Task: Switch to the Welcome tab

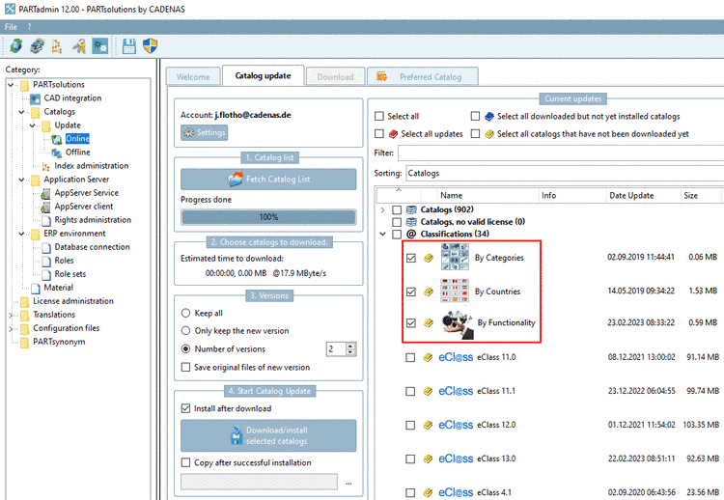Action: pyautogui.click(x=193, y=76)
